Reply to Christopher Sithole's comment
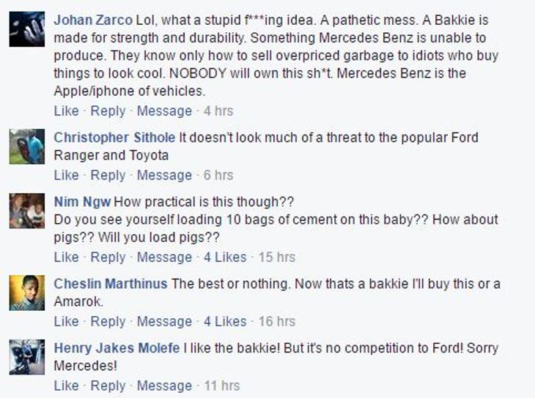Viewport: 535px width, 398px height. tap(108, 176)
